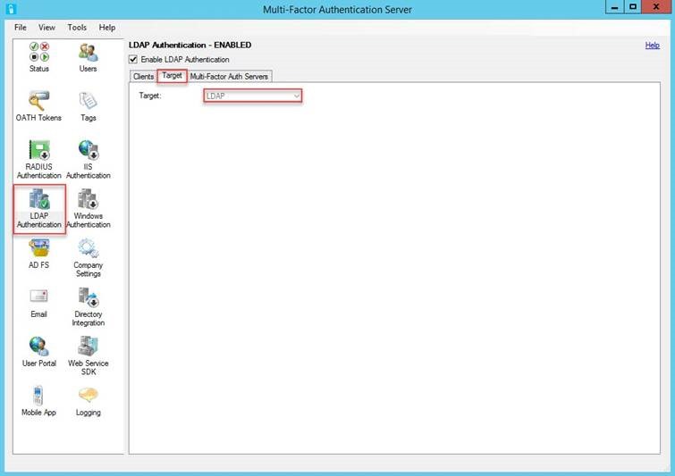The image size is (675, 476).
Task: Open the Mobile App section
Action: (38, 401)
